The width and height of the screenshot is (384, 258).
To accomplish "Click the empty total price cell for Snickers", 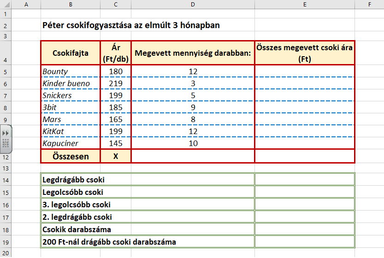I will tap(304, 95).
